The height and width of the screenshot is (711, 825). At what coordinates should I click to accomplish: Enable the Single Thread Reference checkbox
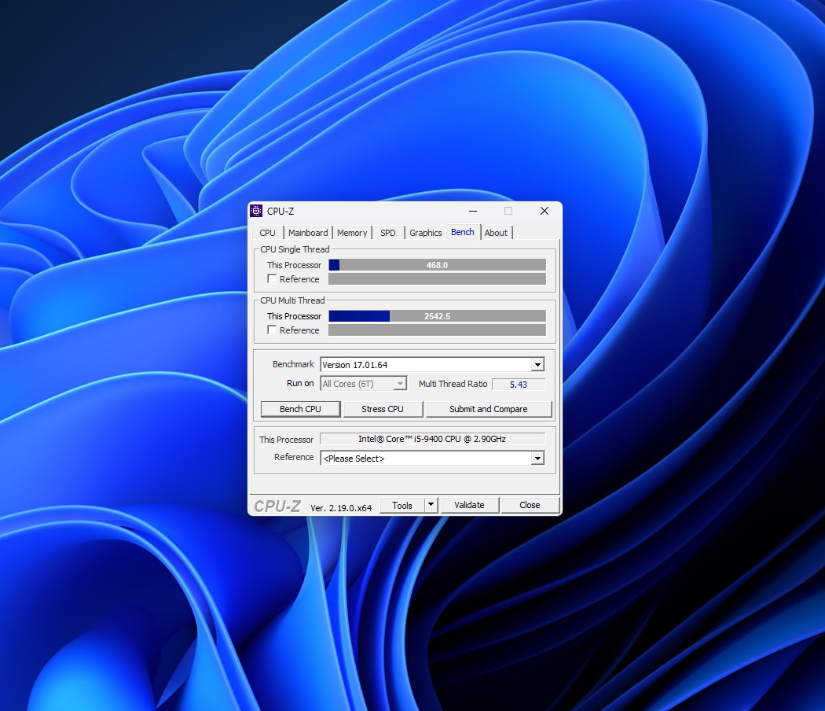272,278
